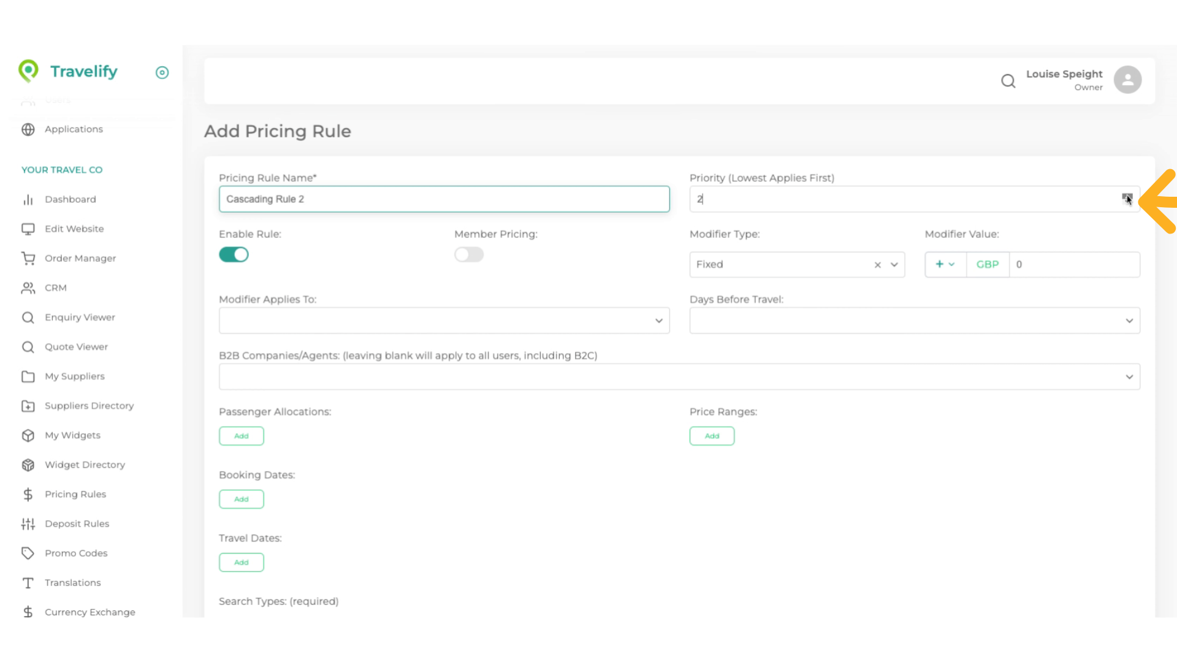Disable the Enable Rule toggle
The width and height of the screenshot is (1177, 662).
(x=234, y=254)
